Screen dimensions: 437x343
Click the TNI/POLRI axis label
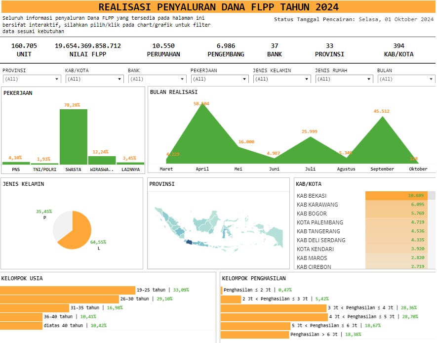click(x=44, y=169)
